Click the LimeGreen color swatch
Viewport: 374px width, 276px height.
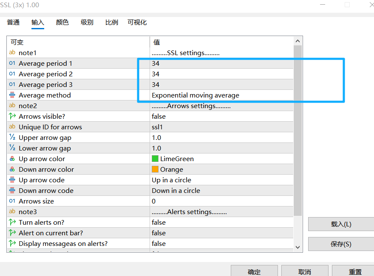point(155,159)
